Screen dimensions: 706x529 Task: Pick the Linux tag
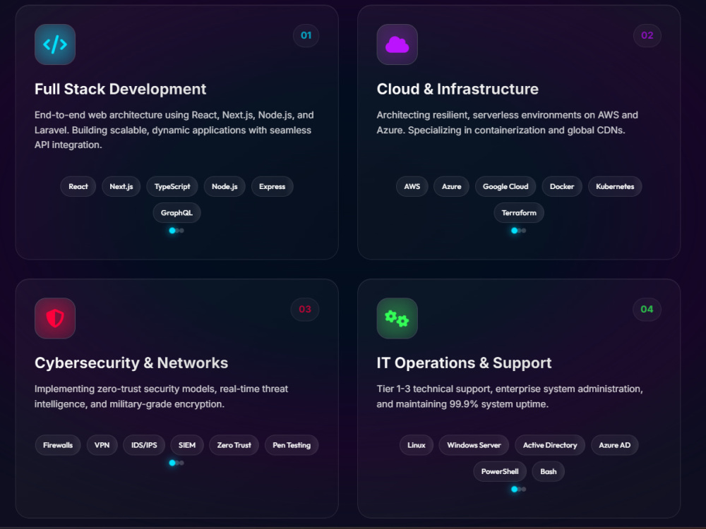417,445
